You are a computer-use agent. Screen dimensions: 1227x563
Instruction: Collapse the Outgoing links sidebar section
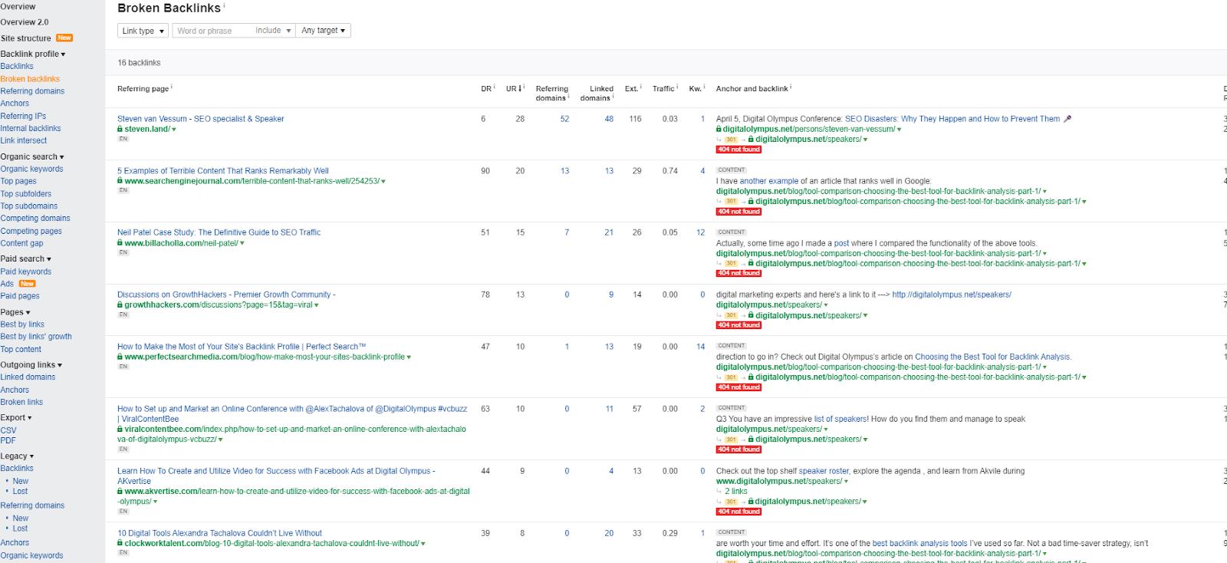coord(31,365)
